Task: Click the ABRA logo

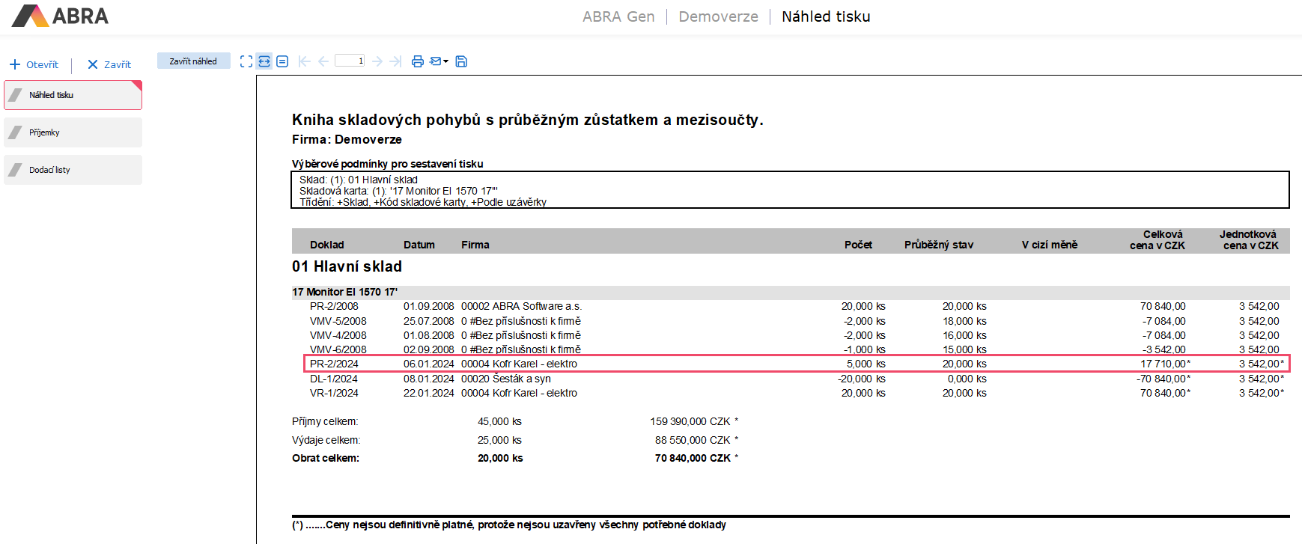Action: (x=61, y=16)
